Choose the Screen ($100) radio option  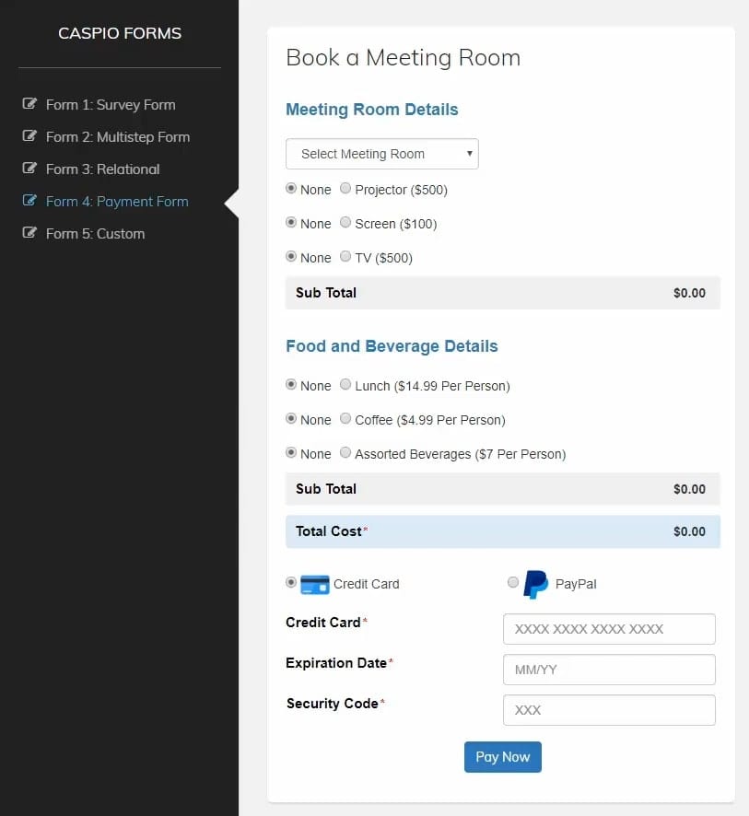345,223
